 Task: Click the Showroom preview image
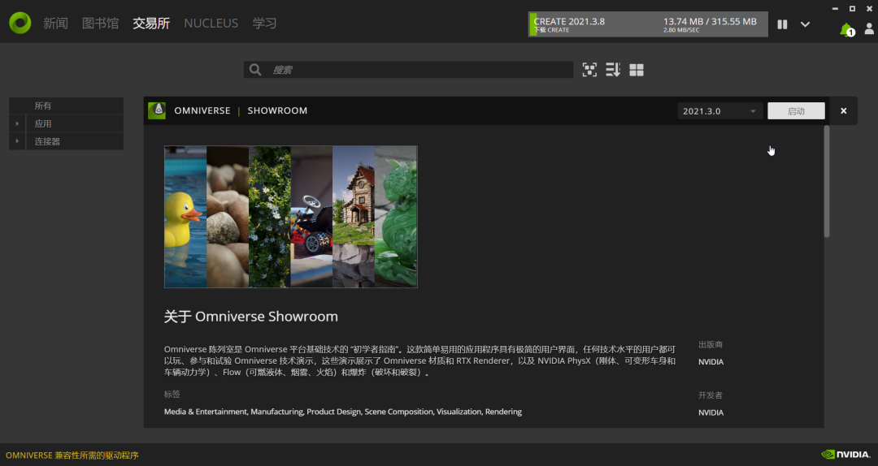(x=290, y=217)
